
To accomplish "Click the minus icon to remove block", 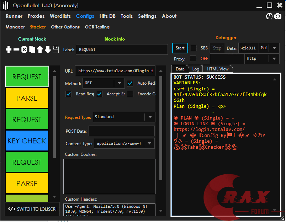I will pyautogui.click(x=16, y=50).
